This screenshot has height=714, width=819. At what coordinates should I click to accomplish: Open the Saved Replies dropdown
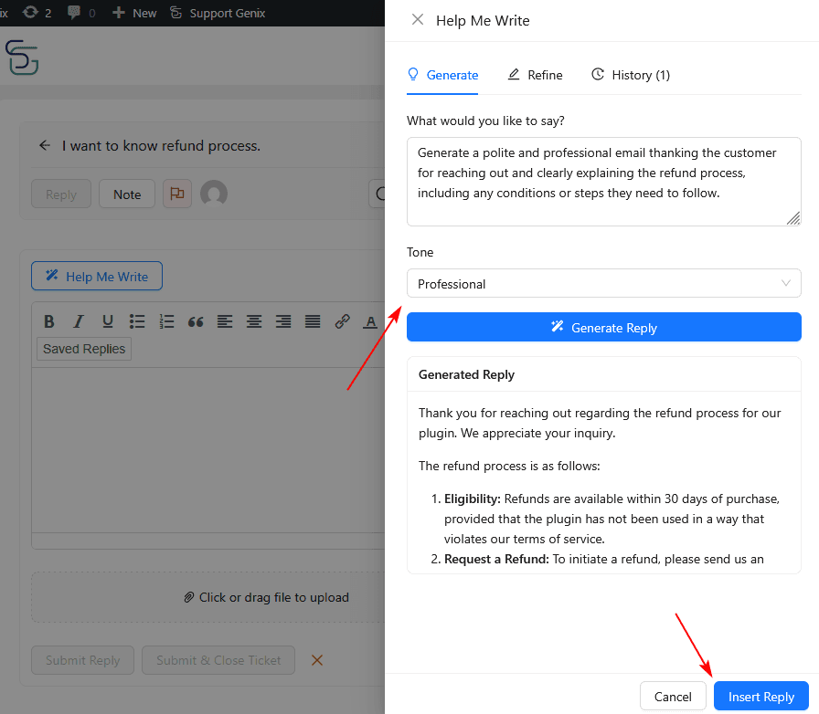click(x=84, y=349)
